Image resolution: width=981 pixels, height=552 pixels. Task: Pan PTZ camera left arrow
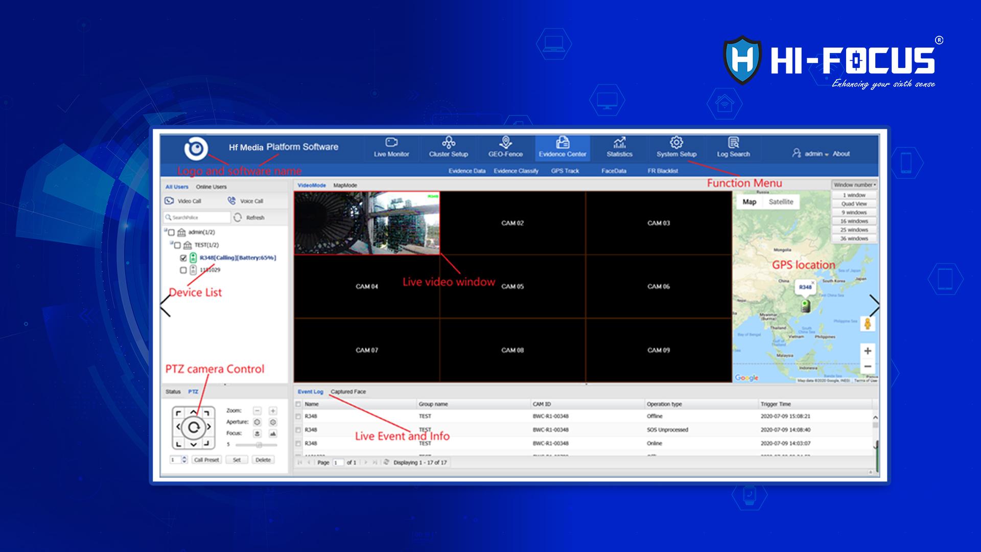(178, 427)
